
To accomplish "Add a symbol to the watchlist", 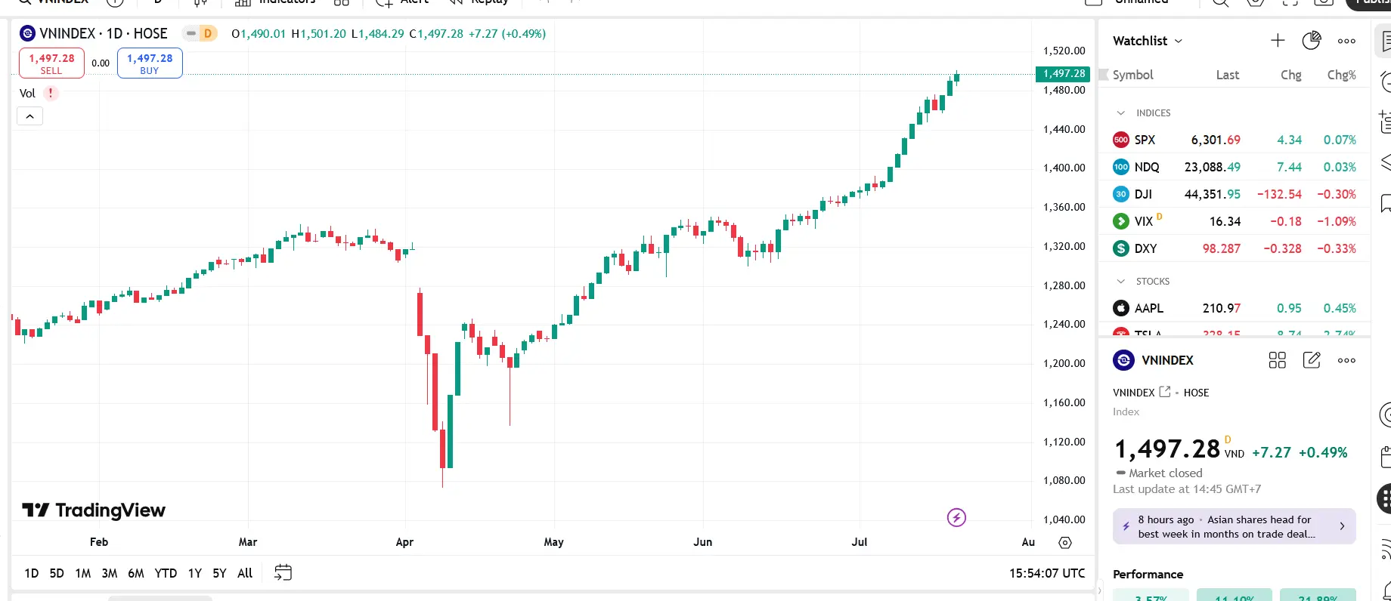I will coord(1278,41).
